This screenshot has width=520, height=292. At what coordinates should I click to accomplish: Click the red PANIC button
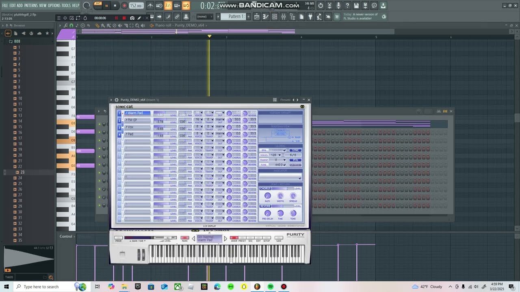185,238
